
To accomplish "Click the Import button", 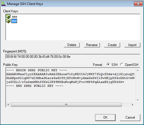I will (x=132, y=45).
